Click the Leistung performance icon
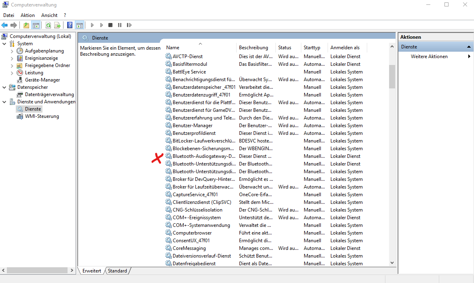474x283 pixels. pyautogui.click(x=20, y=72)
